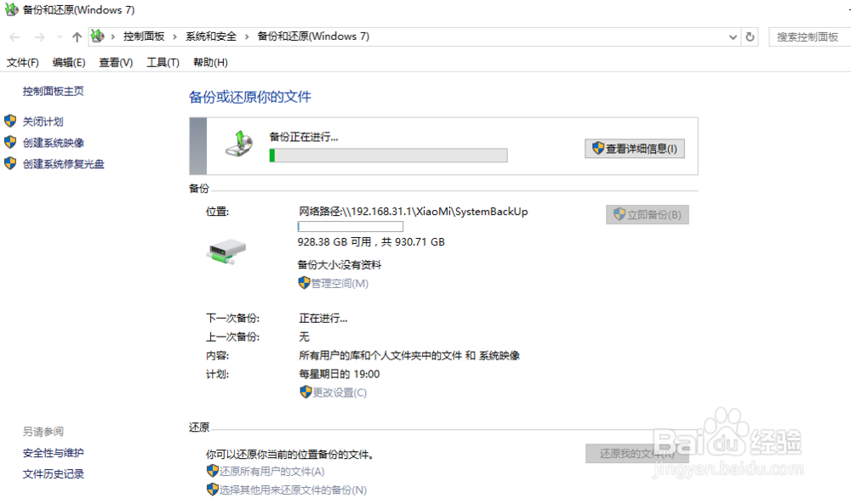Click the Forward navigation arrow
The width and height of the screenshot is (851, 498).
[x=39, y=37]
